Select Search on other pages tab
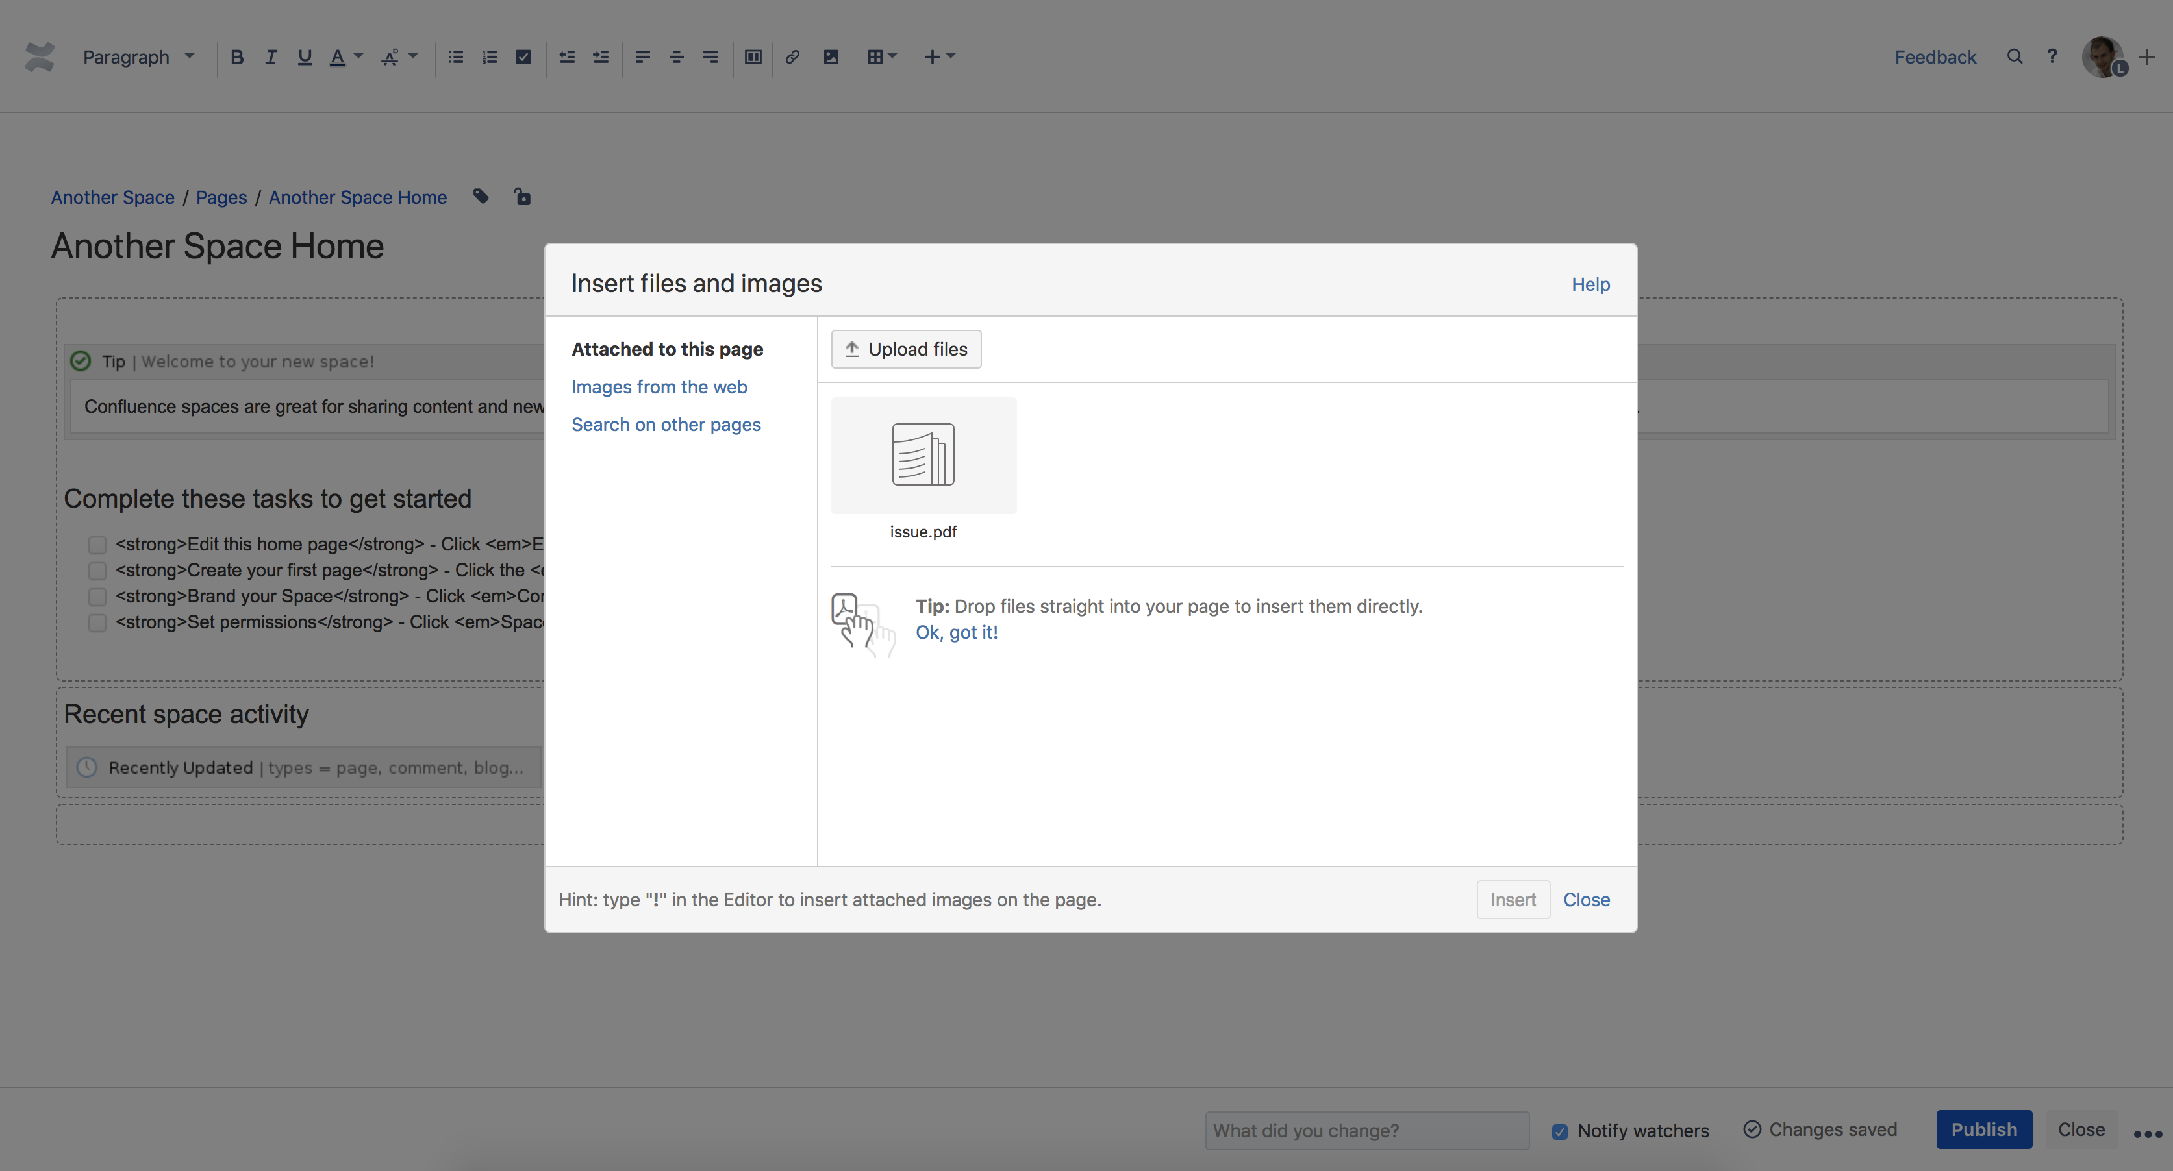 666,424
